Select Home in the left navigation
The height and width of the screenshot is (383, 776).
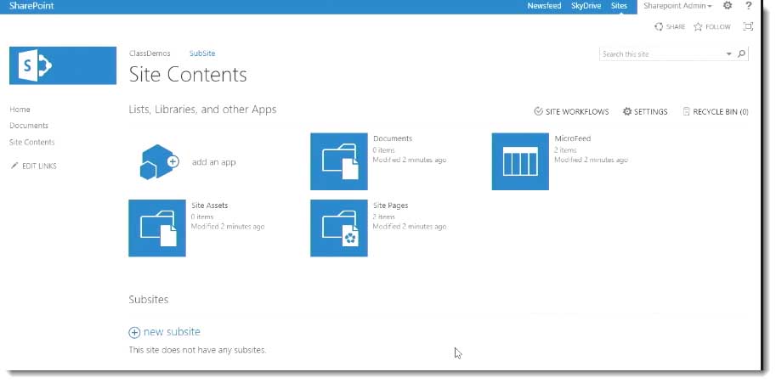tap(20, 110)
